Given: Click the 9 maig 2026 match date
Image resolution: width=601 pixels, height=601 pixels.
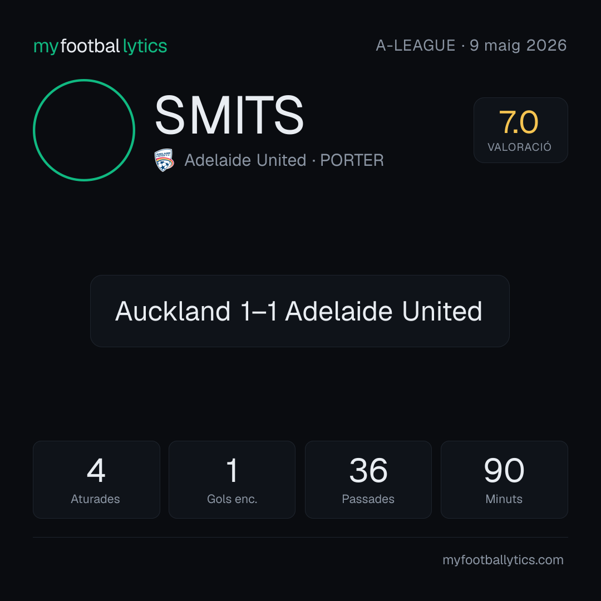Looking at the screenshot, I should coord(518,46).
